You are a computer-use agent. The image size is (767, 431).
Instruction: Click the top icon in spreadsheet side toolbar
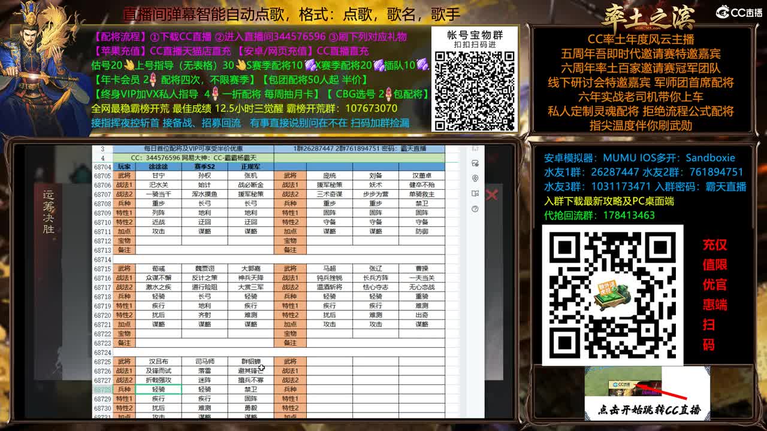point(475,148)
